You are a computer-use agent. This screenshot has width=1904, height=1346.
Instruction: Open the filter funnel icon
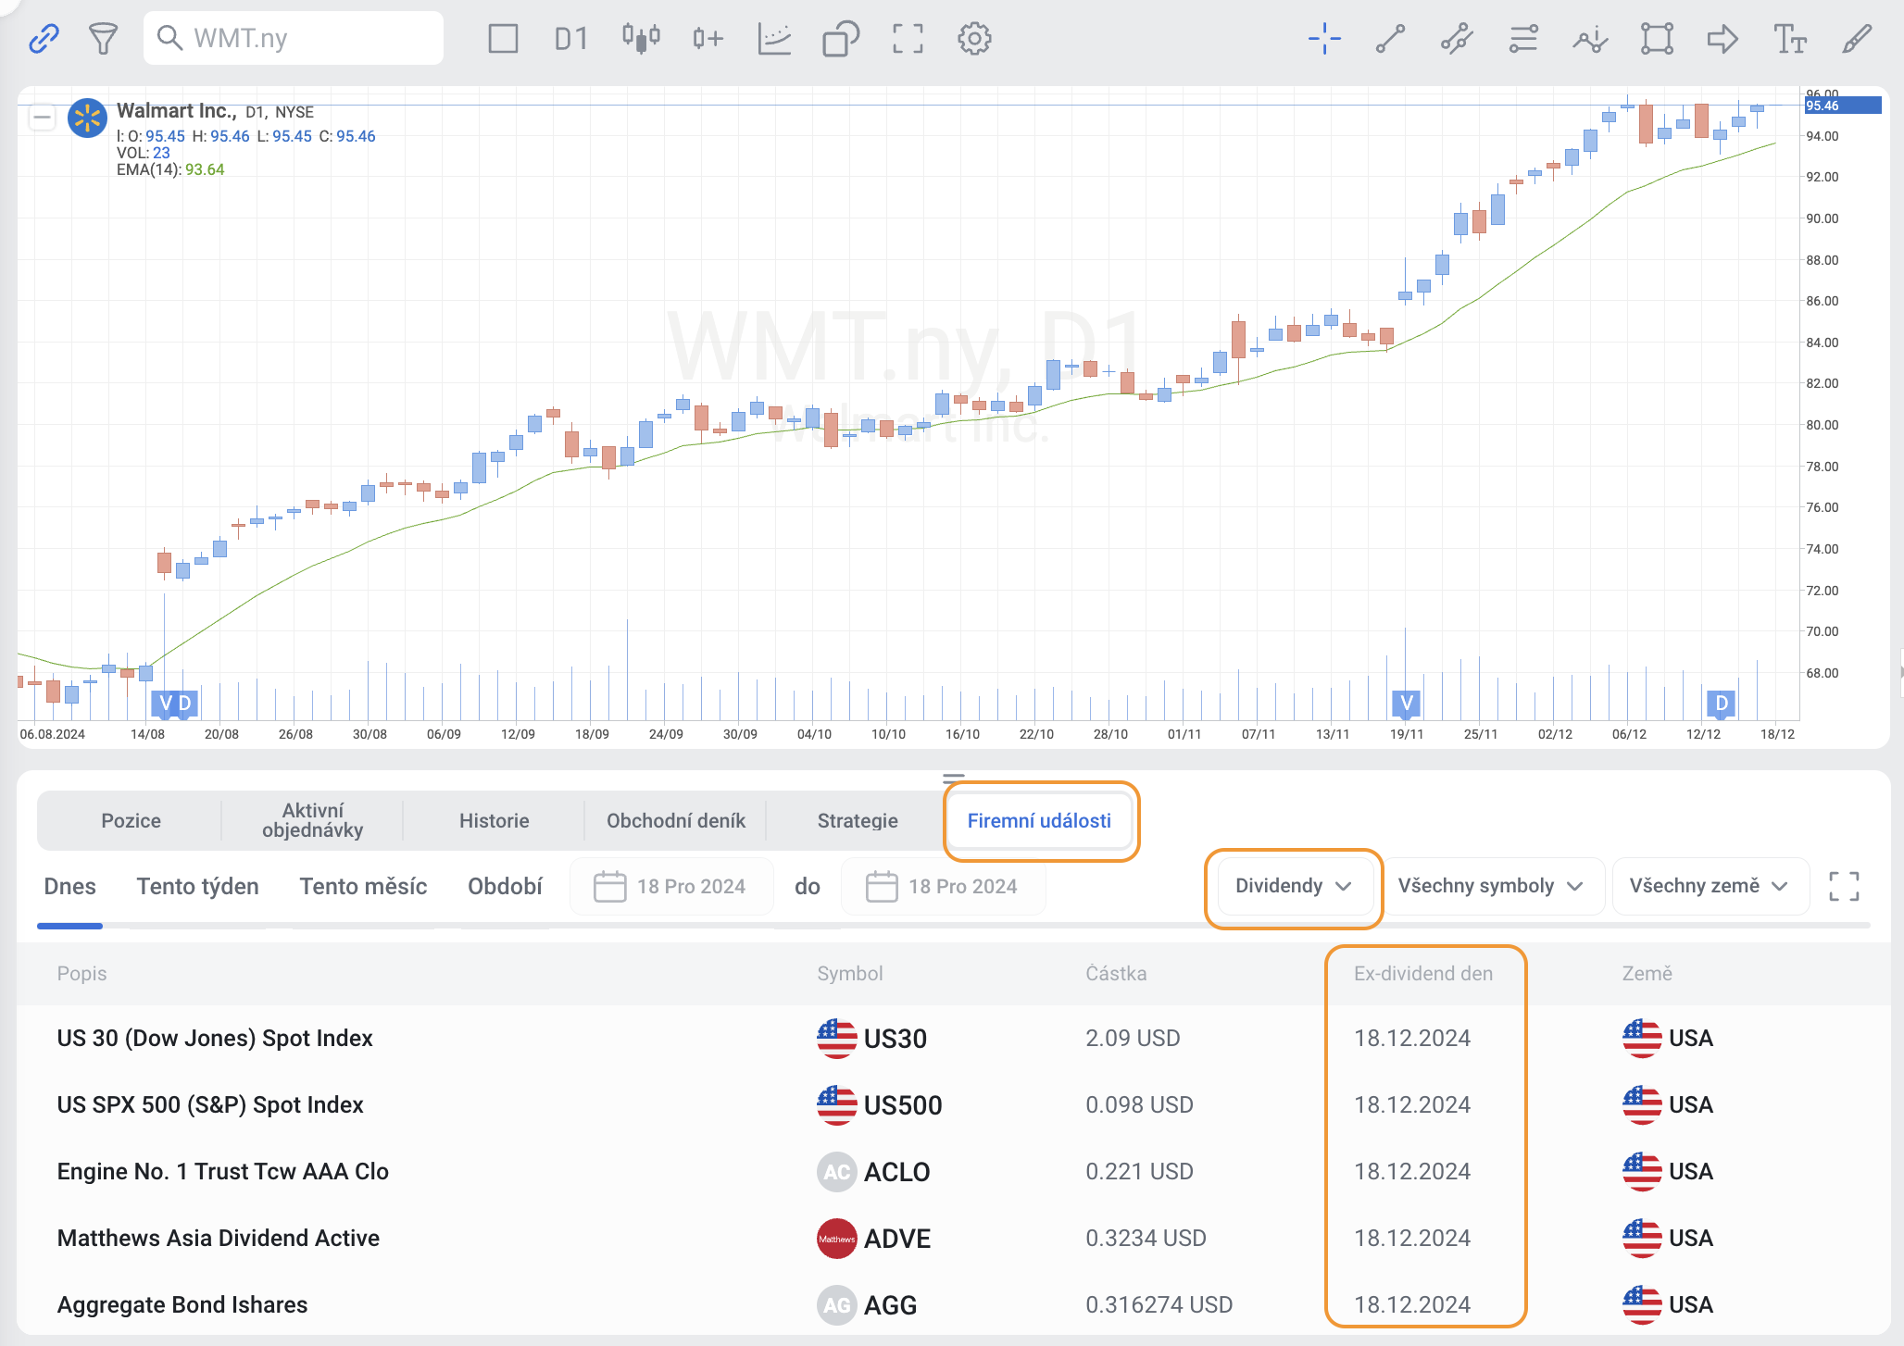(103, 39)
